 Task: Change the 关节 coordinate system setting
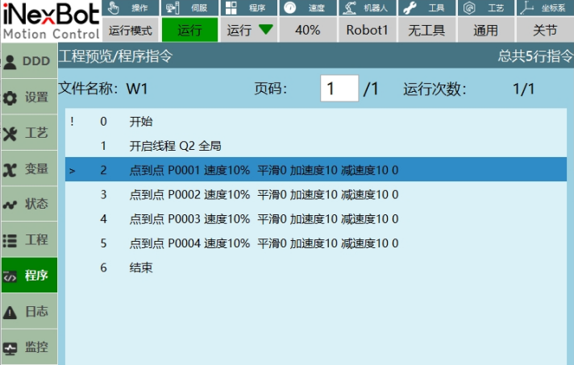point(545,30)
